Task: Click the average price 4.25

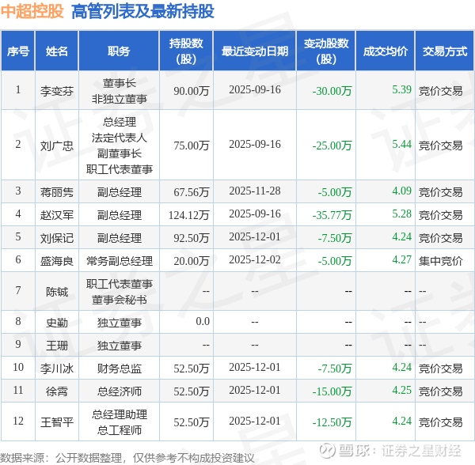Action: coord(401,390)
